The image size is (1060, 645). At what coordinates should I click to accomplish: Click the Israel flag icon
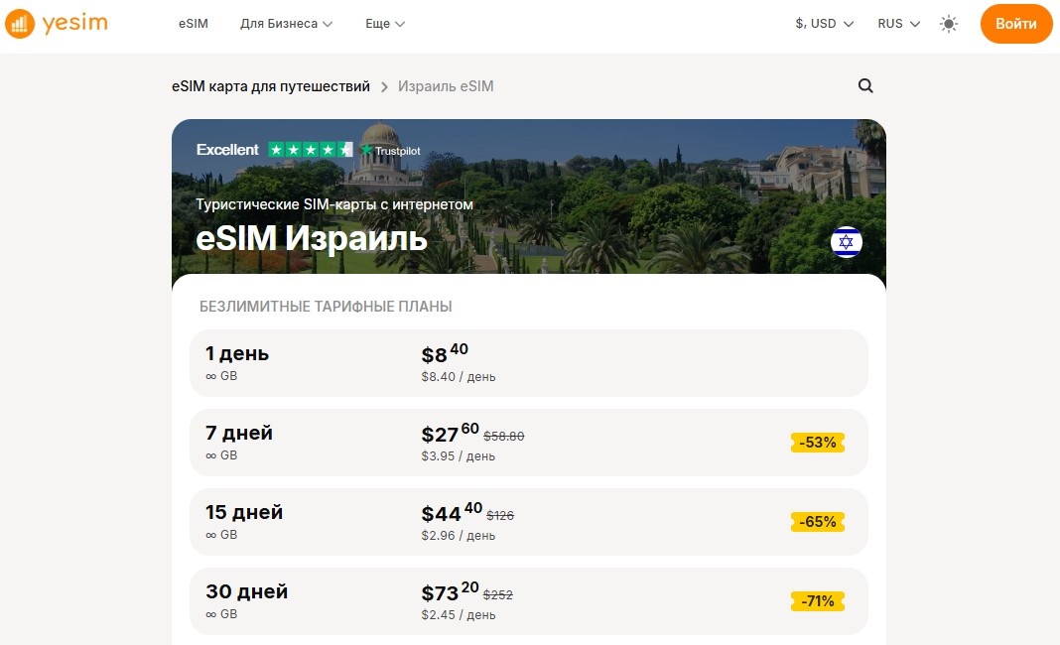[847, 242]
